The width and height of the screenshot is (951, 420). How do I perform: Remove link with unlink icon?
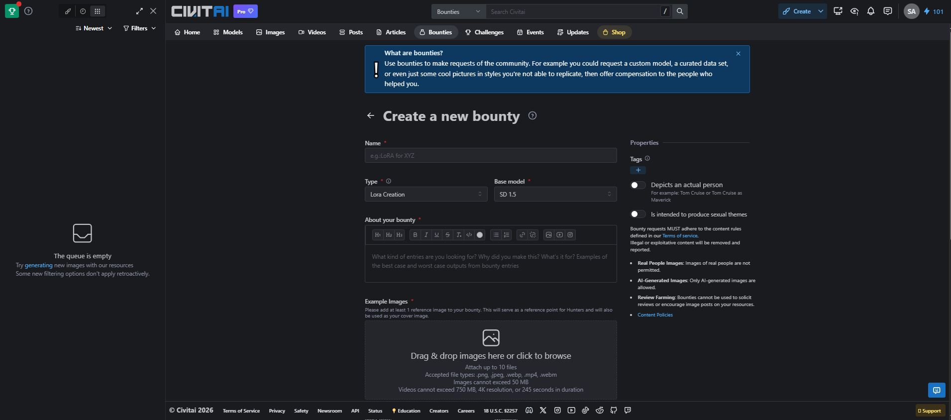533,235
